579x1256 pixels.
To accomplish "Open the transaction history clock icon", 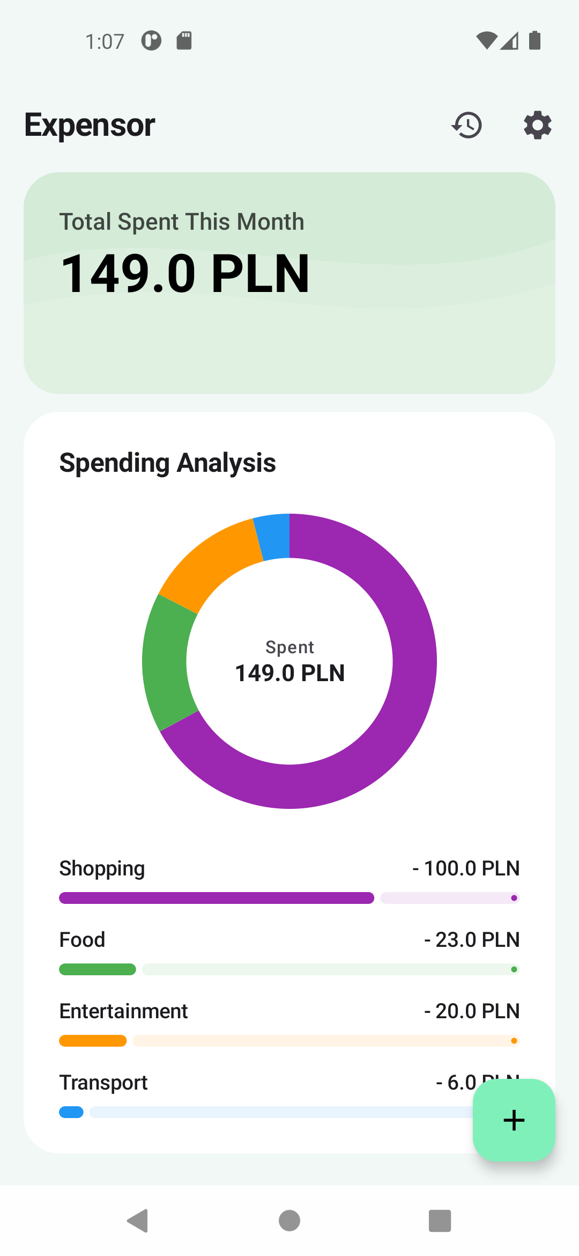I will point(467,125).
